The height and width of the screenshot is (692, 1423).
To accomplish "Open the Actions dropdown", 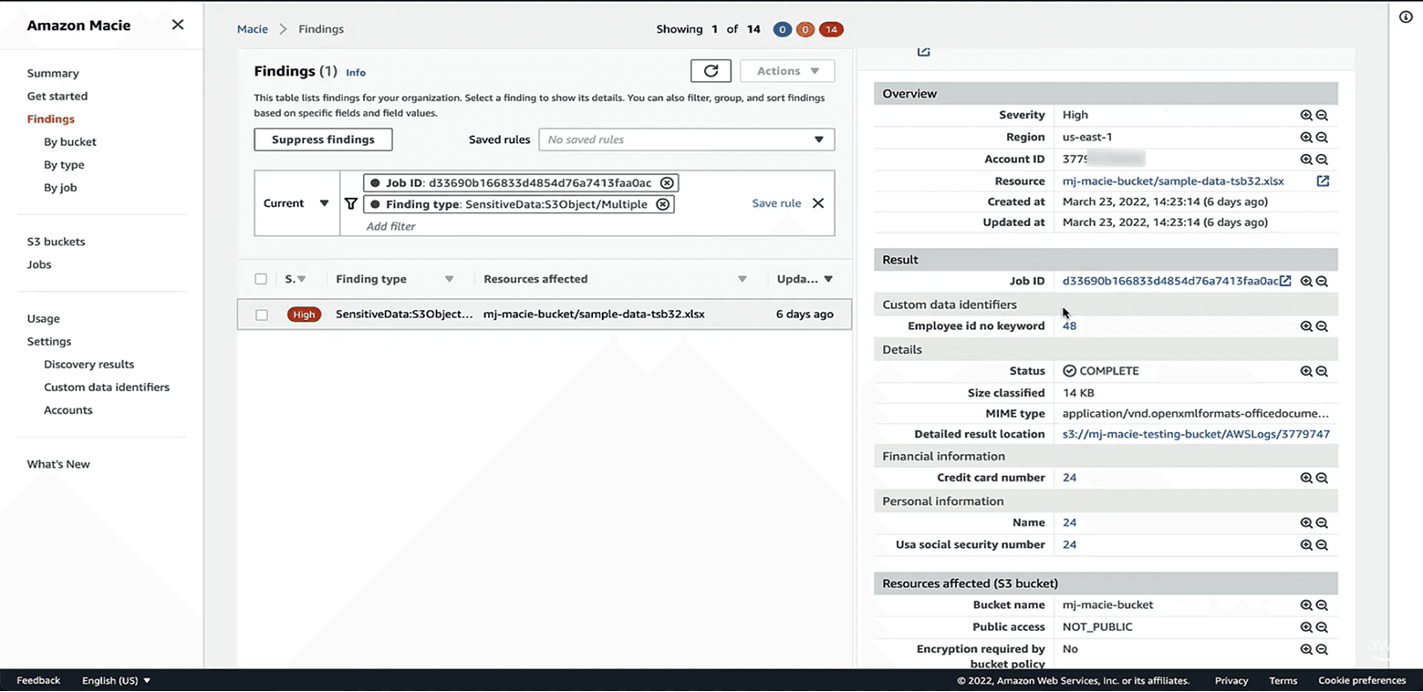I will tap(787, 71).
